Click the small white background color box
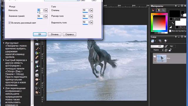The width and height of the screenshot is (188, 106). click(185, 15)
